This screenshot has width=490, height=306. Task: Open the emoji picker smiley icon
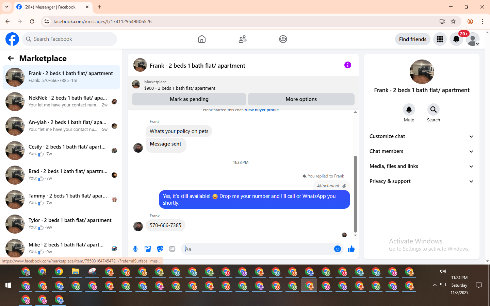click(337, 249)
